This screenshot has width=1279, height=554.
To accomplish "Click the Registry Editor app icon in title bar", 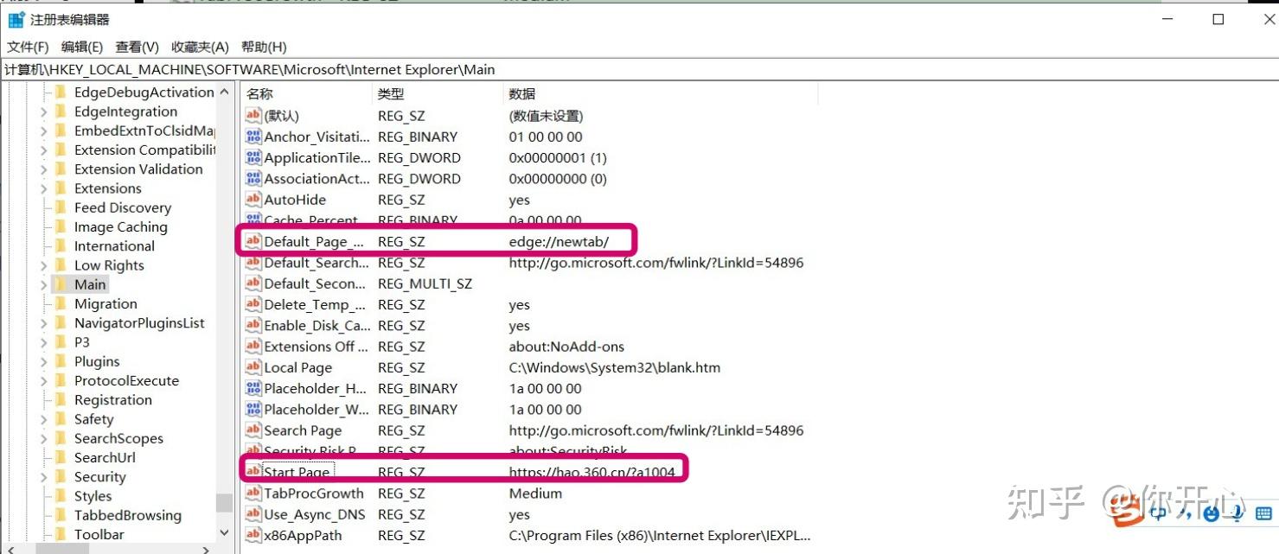I will tap(16, 20).
